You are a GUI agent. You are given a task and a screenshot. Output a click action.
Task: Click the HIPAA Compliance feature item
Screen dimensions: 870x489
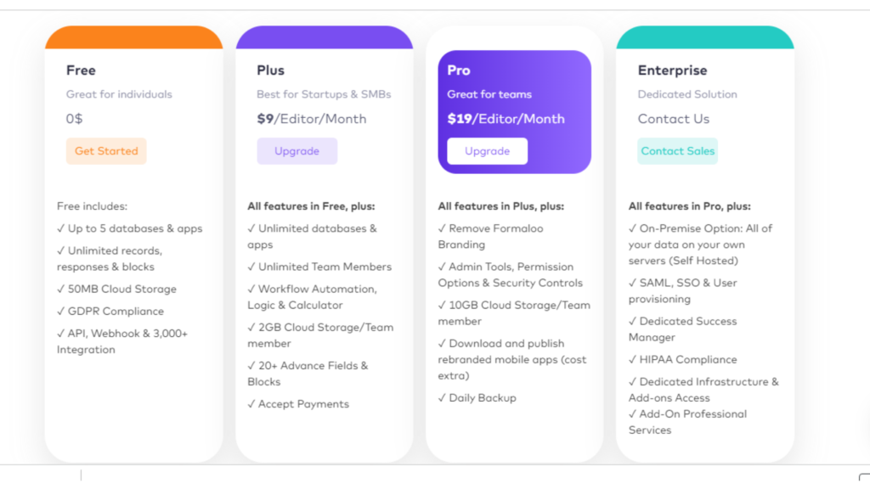coord(682,360)
